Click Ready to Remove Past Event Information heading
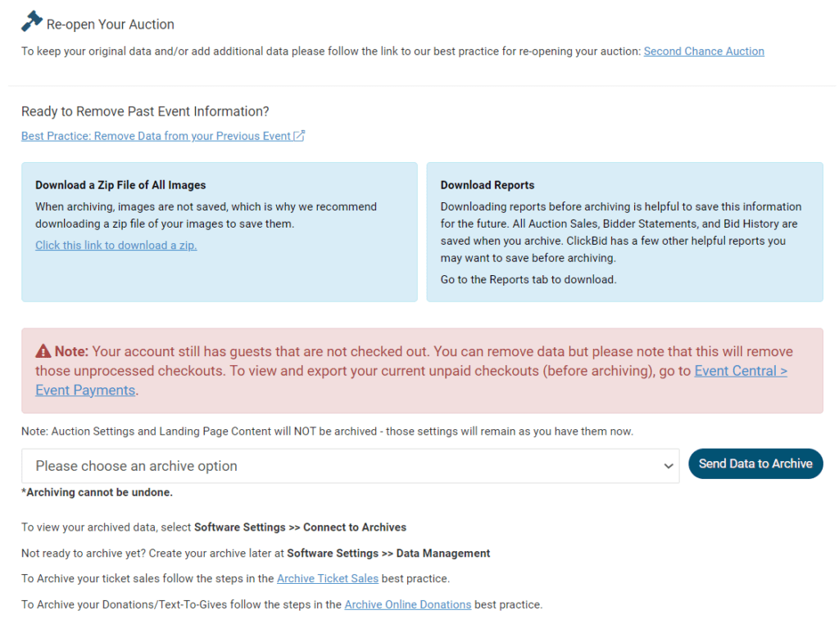The image size is (839, 624). point(145,111)
